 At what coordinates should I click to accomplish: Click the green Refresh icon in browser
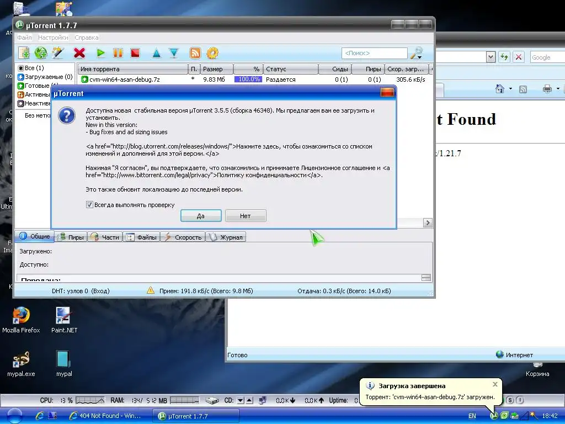[504, 57]
